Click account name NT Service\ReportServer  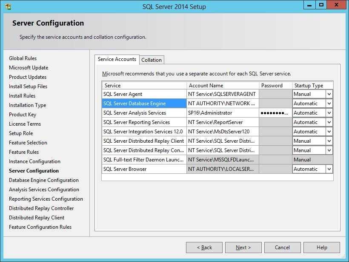click(223, 122)
